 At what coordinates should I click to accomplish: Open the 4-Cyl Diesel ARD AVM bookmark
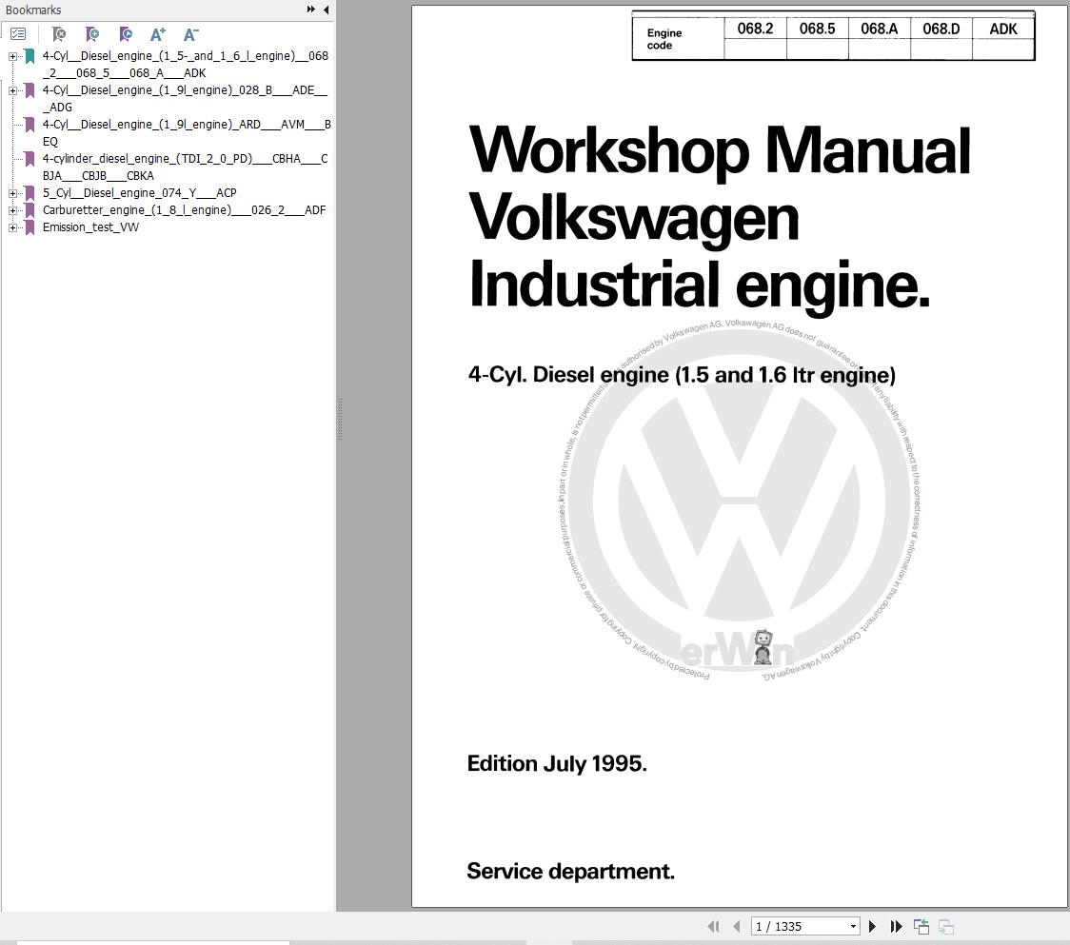pos(187,133)
